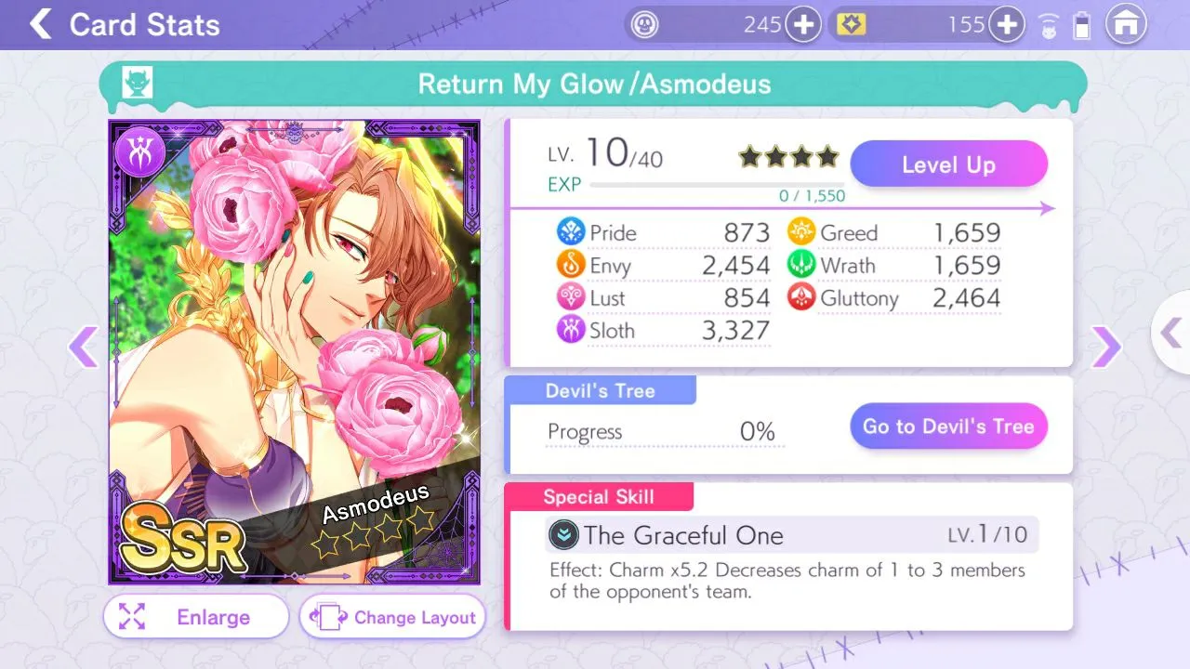Add more Grimm with the plus icon
The height and width of the screenshot is (669, 1190).
point(803,24)
